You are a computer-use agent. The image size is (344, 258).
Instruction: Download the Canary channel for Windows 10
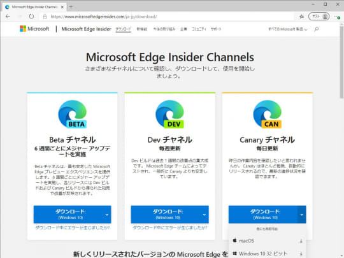[x=263, y=214]
